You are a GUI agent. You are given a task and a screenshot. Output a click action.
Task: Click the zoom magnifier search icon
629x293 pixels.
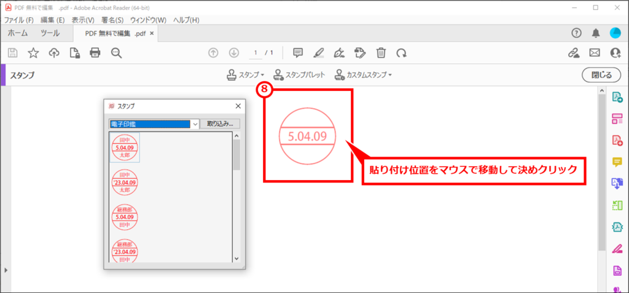click(x=116, y=53)
